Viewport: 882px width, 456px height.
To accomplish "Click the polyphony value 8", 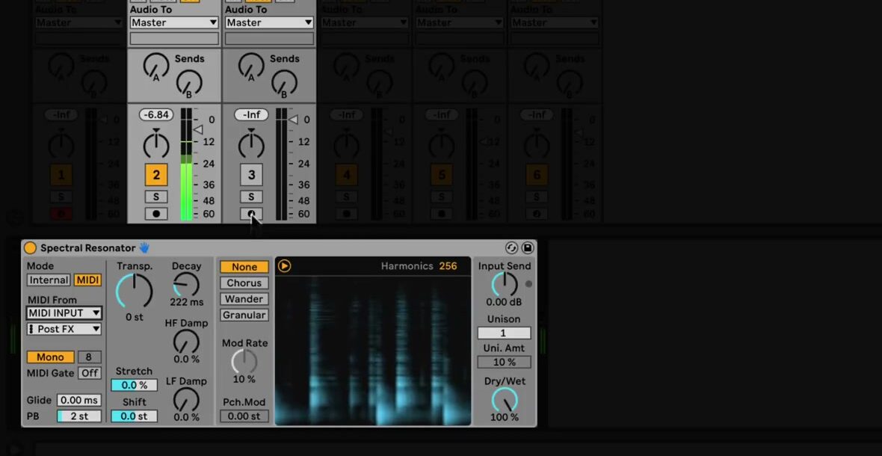I will [90, 357].
